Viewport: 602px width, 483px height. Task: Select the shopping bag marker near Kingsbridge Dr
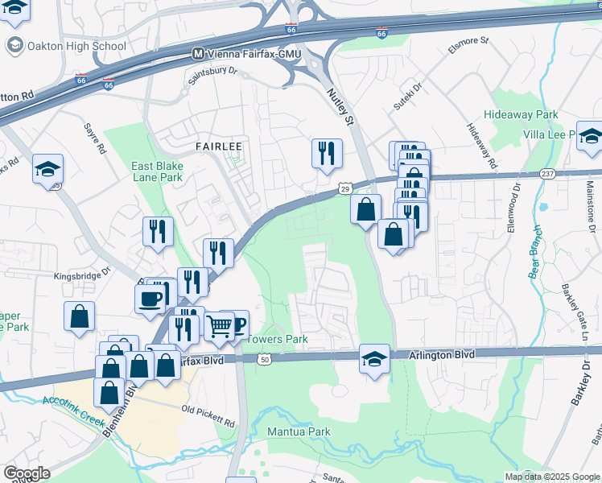[79, 316]
